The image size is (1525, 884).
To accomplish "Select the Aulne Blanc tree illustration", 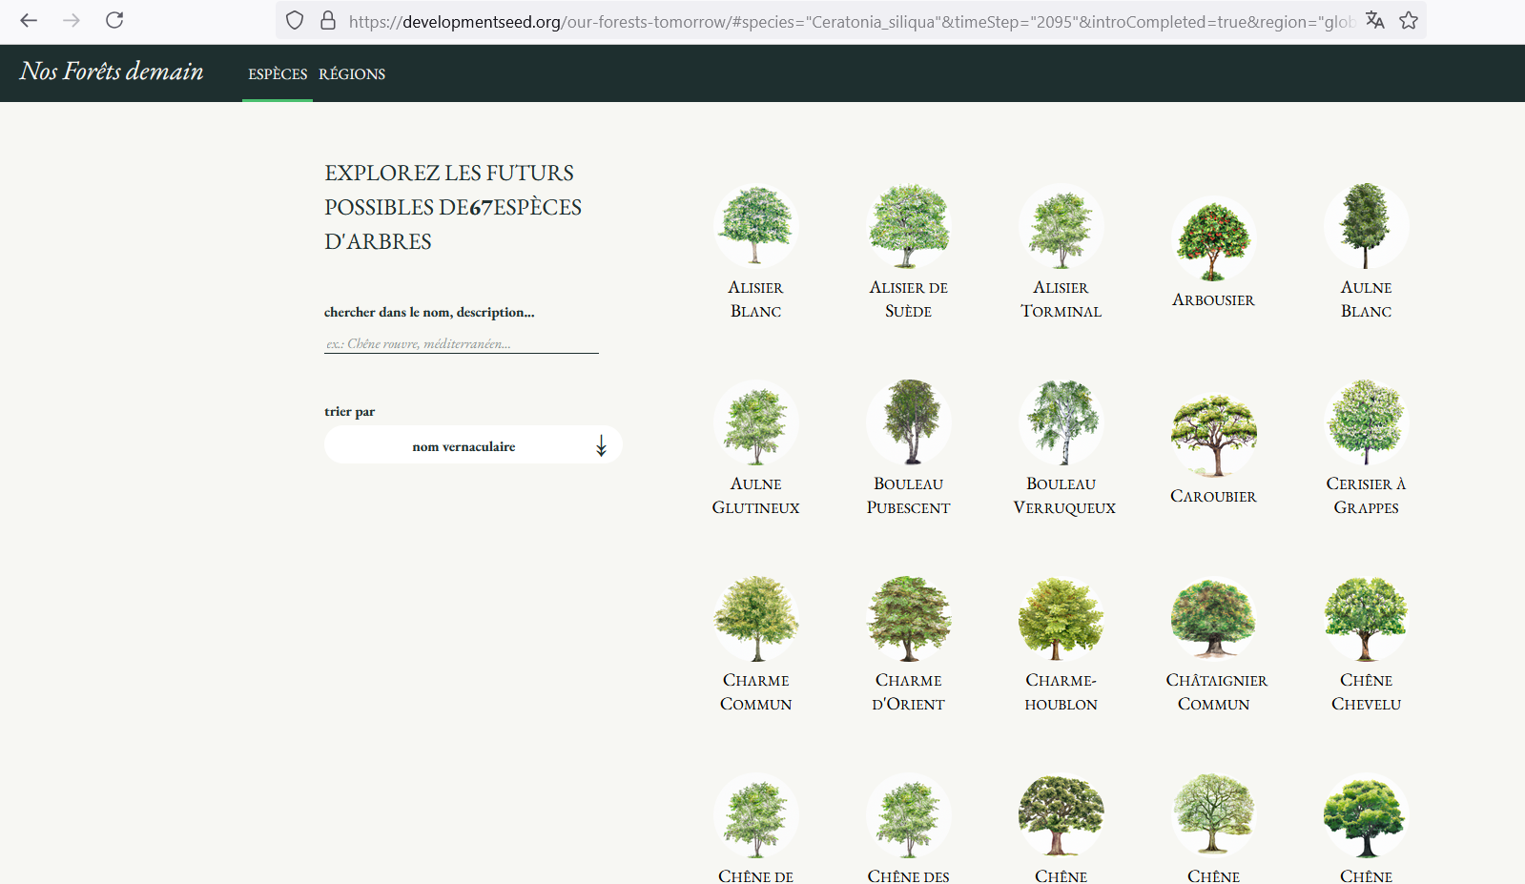I will tap(1367, 226).
